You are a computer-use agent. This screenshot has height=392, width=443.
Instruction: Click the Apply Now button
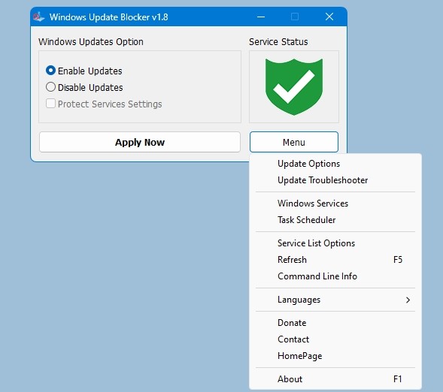tap(140, 142)
